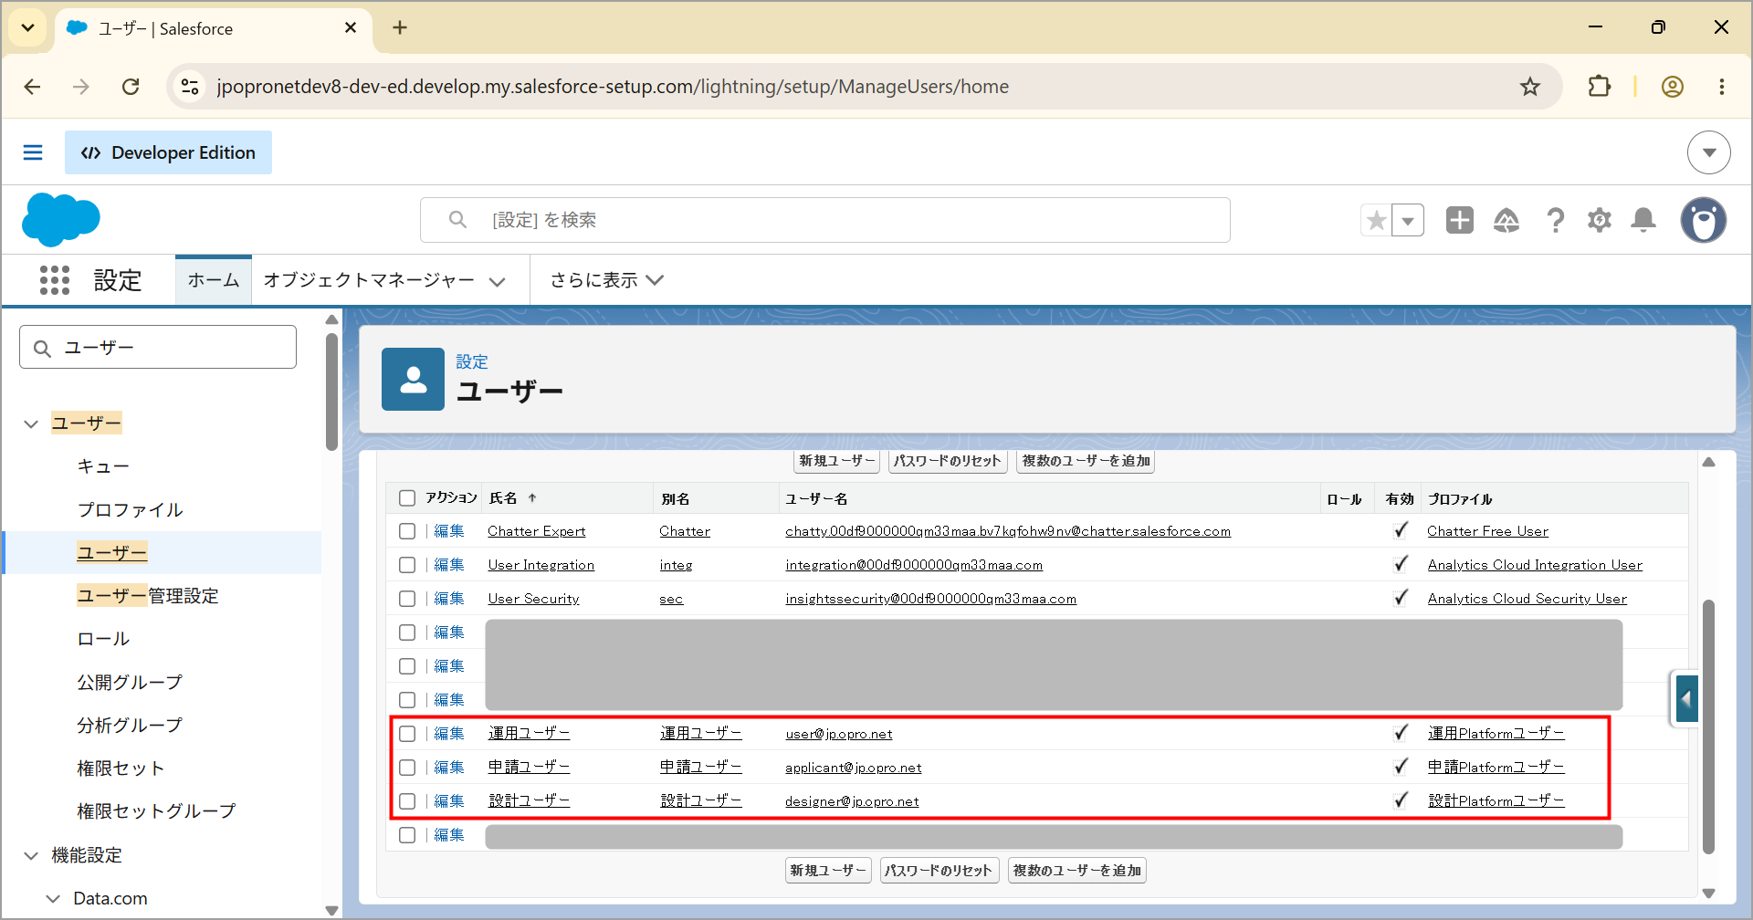Open 権限セット in the setup tree
The height and width of the screenshot is (920, 1753).
tap(121, 768)
